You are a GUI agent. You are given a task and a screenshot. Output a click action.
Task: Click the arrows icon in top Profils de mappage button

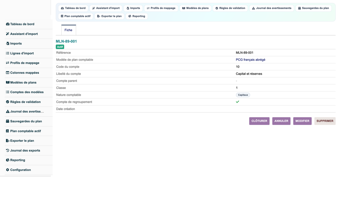pos(148,8)
